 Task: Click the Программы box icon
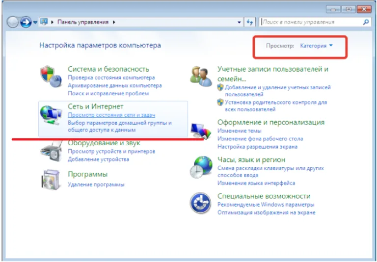(x=51, y=180)
